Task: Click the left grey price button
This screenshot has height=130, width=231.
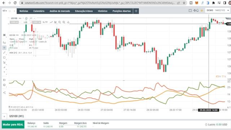Action: (14, 22)
